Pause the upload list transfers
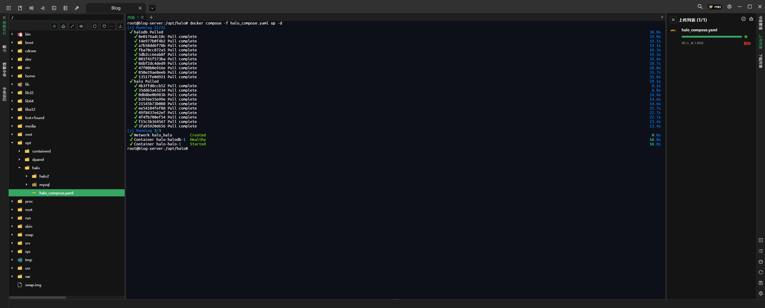 coord(743,19)
